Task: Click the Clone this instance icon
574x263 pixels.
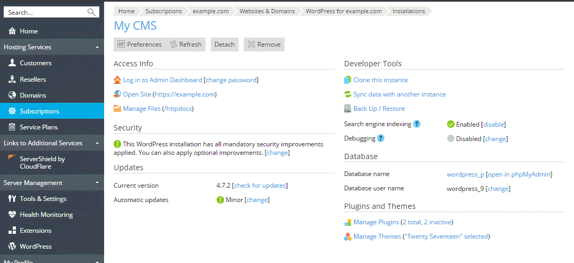Action: 348,80
